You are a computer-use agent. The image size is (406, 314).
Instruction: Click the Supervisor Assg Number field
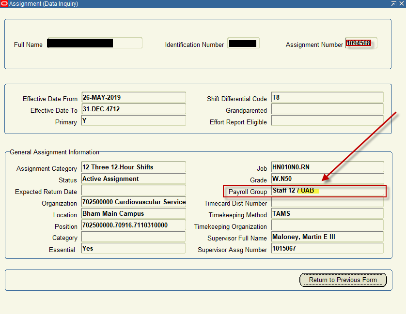[x=327, y=249]
